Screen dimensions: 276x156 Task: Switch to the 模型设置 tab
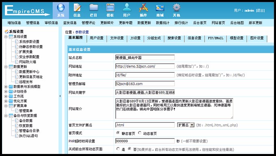coord(237,38)
